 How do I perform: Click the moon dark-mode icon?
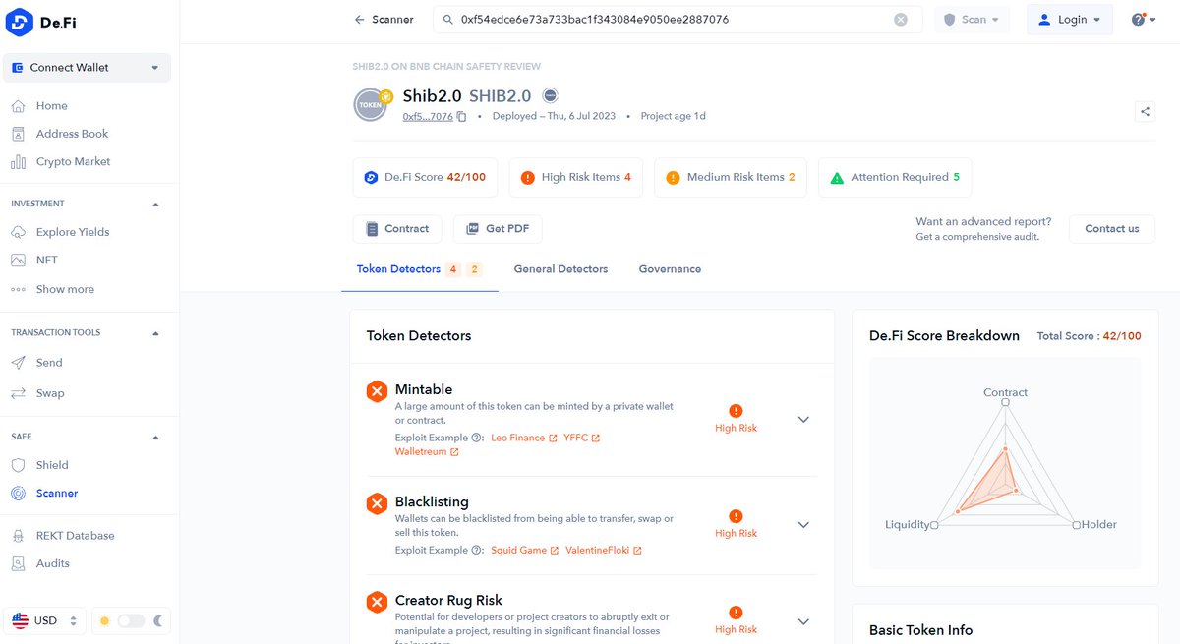(x=158, y=621)
